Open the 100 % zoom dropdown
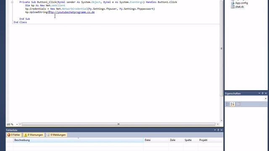 [17, 125]
